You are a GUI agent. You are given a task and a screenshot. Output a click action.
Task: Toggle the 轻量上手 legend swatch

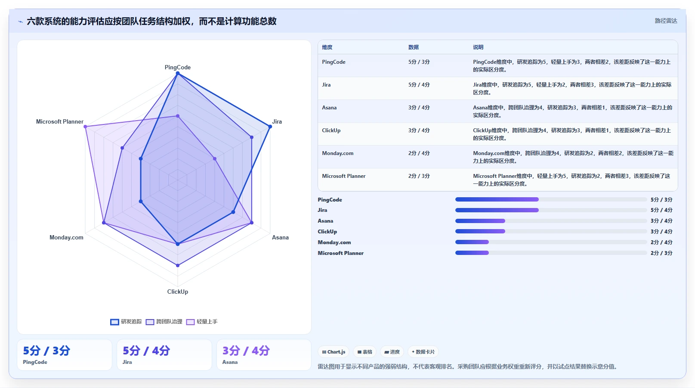190,322
